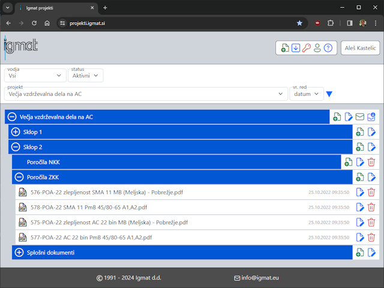Add a document to Poročila ZKK

[360, 177]
